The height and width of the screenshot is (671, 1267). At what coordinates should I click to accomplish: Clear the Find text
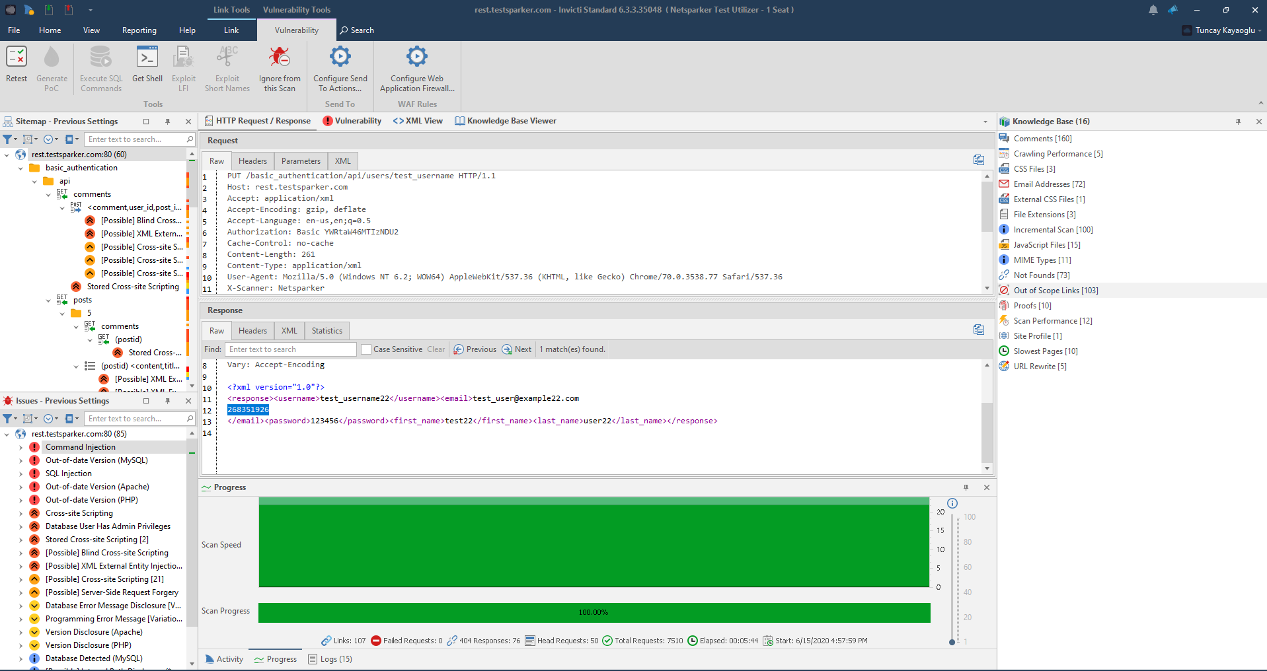pos(436,349)
